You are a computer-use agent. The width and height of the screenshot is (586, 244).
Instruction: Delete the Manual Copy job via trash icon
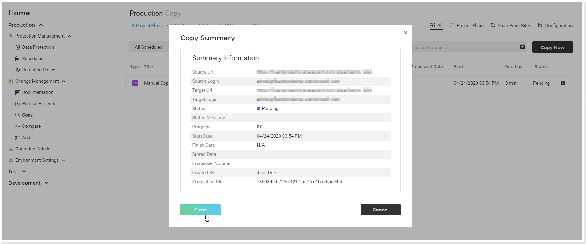563,83
